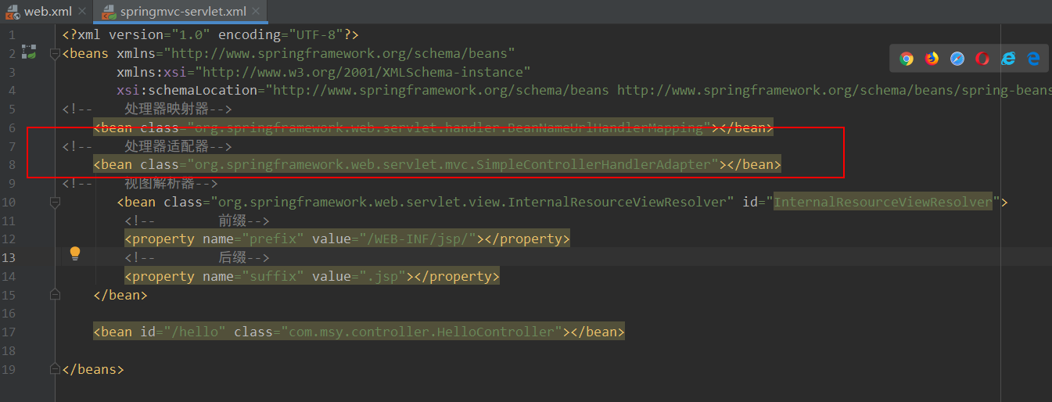1052x402 pixels.
Task: Open preview in Firefox browser
Action: pyautogui.click(x=932, y=59)
